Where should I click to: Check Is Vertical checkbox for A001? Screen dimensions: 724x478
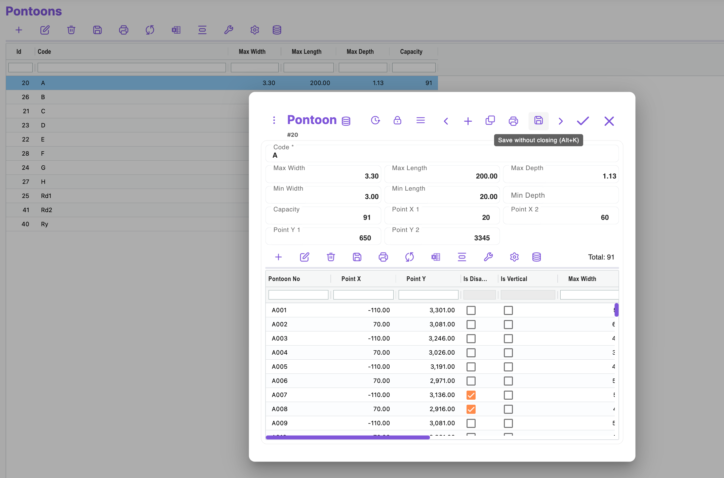click(x=508, y=310)
